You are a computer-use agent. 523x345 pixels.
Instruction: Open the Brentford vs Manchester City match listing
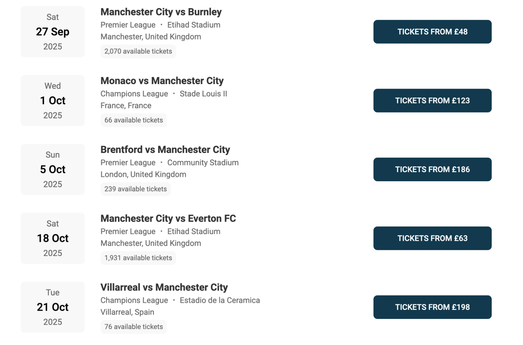coord(165,149)
